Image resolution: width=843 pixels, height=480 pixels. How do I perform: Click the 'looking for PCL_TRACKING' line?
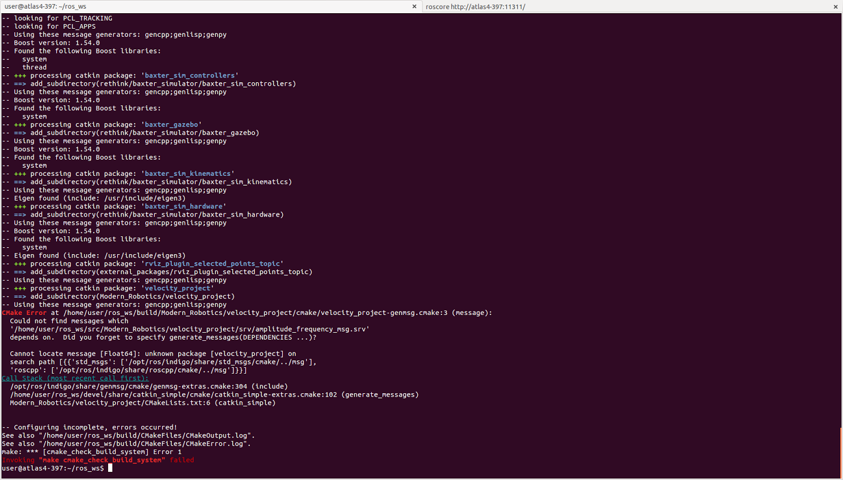pos(57,18)
